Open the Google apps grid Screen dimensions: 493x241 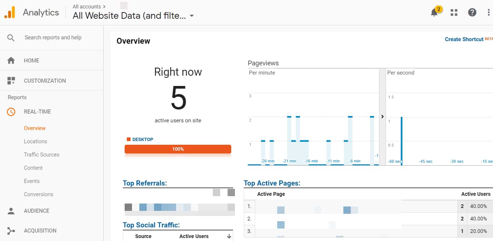click(x=454, y=12)
